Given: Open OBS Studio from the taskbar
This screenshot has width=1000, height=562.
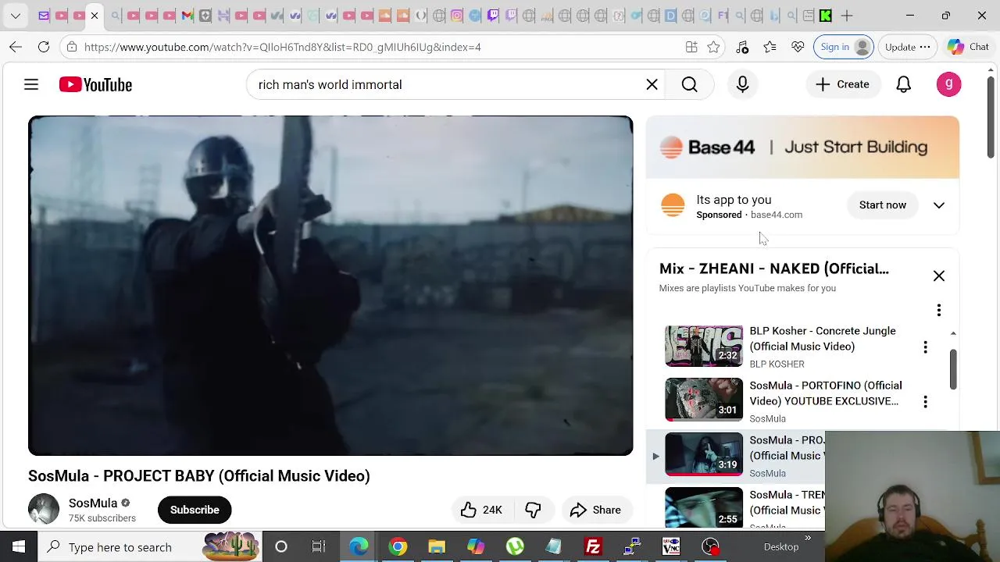Looking at the screenshot, I should point(710,546).
